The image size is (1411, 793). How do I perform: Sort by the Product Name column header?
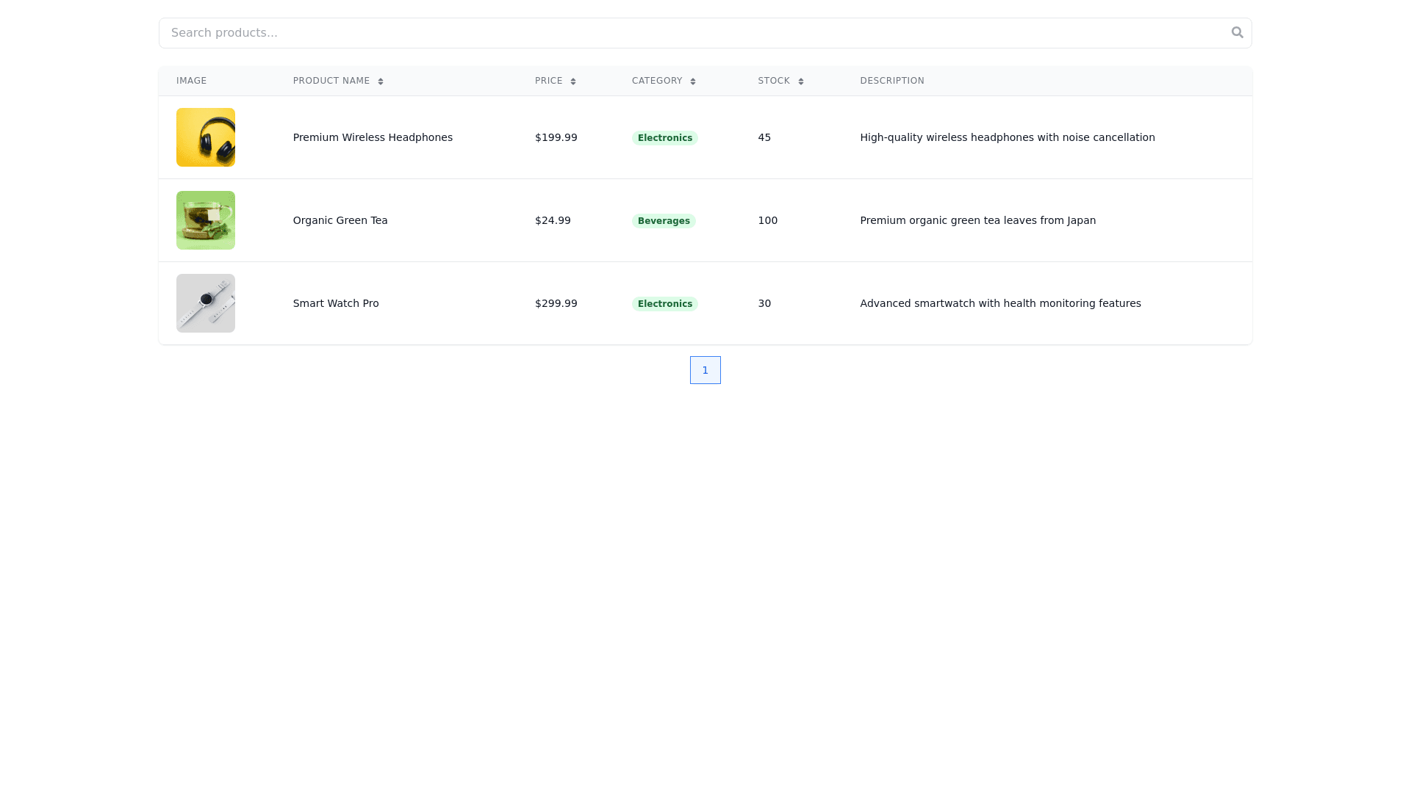(331, 81)
